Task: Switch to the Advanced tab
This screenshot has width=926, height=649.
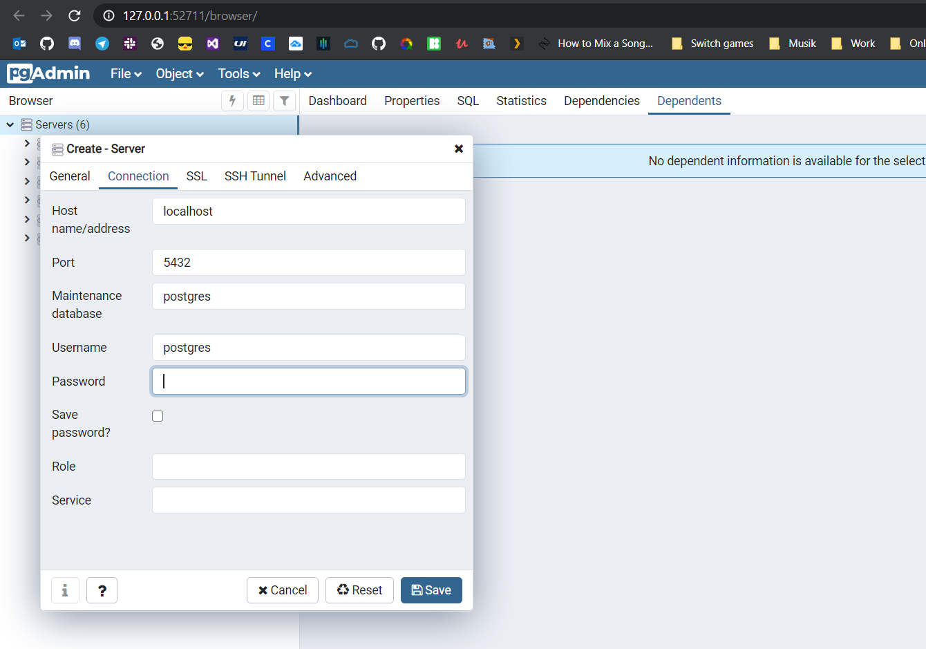Action: 330,176
